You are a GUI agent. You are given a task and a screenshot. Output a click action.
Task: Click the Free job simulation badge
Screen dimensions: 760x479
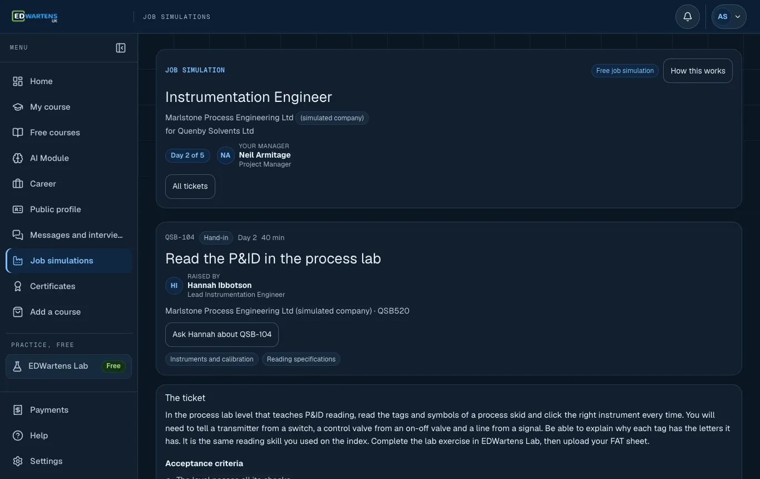pyautogui.click(x=625, y=71)
